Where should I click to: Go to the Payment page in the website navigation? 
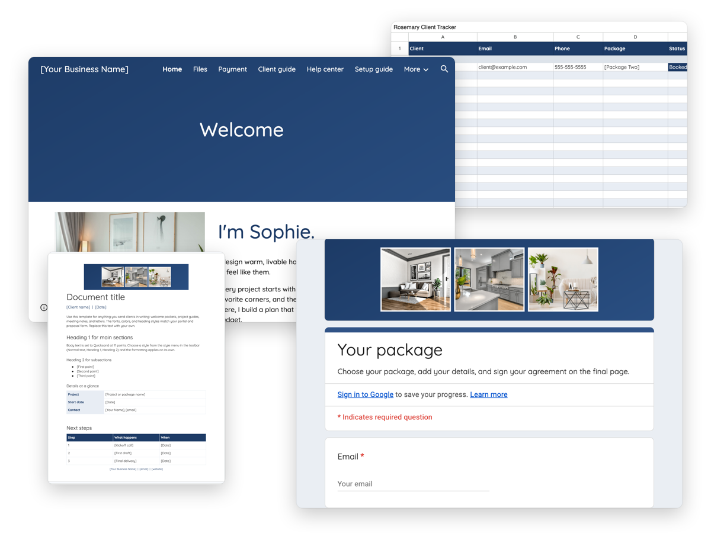click(232, 69)
